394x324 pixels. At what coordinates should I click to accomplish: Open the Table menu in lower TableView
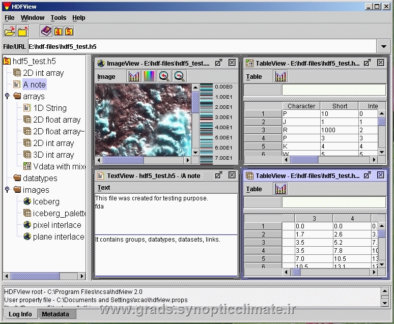[x=254, y=189]
